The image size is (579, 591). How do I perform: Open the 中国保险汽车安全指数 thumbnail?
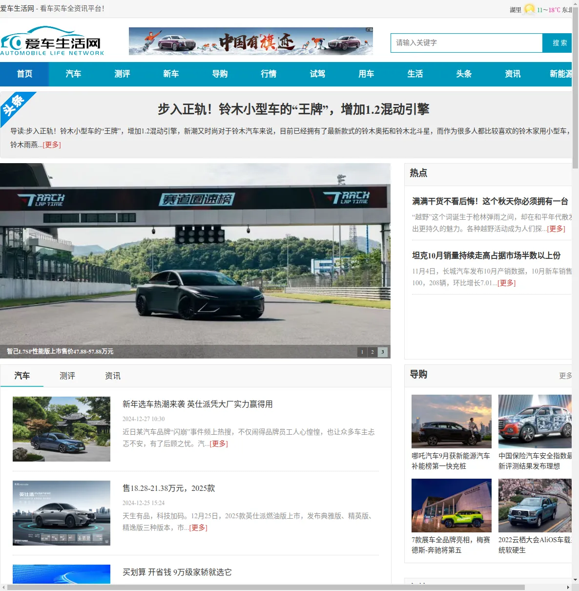[x=535, y=422]
